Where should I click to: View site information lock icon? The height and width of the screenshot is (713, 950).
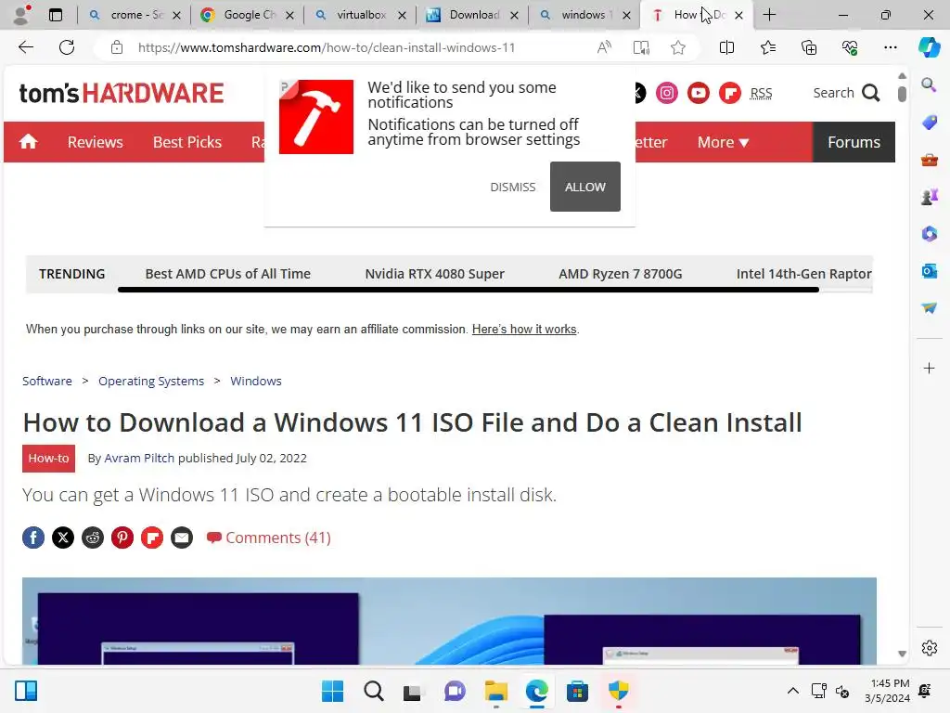(117, 47)
